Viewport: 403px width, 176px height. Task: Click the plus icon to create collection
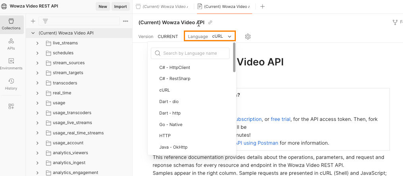tap(33, 21)
